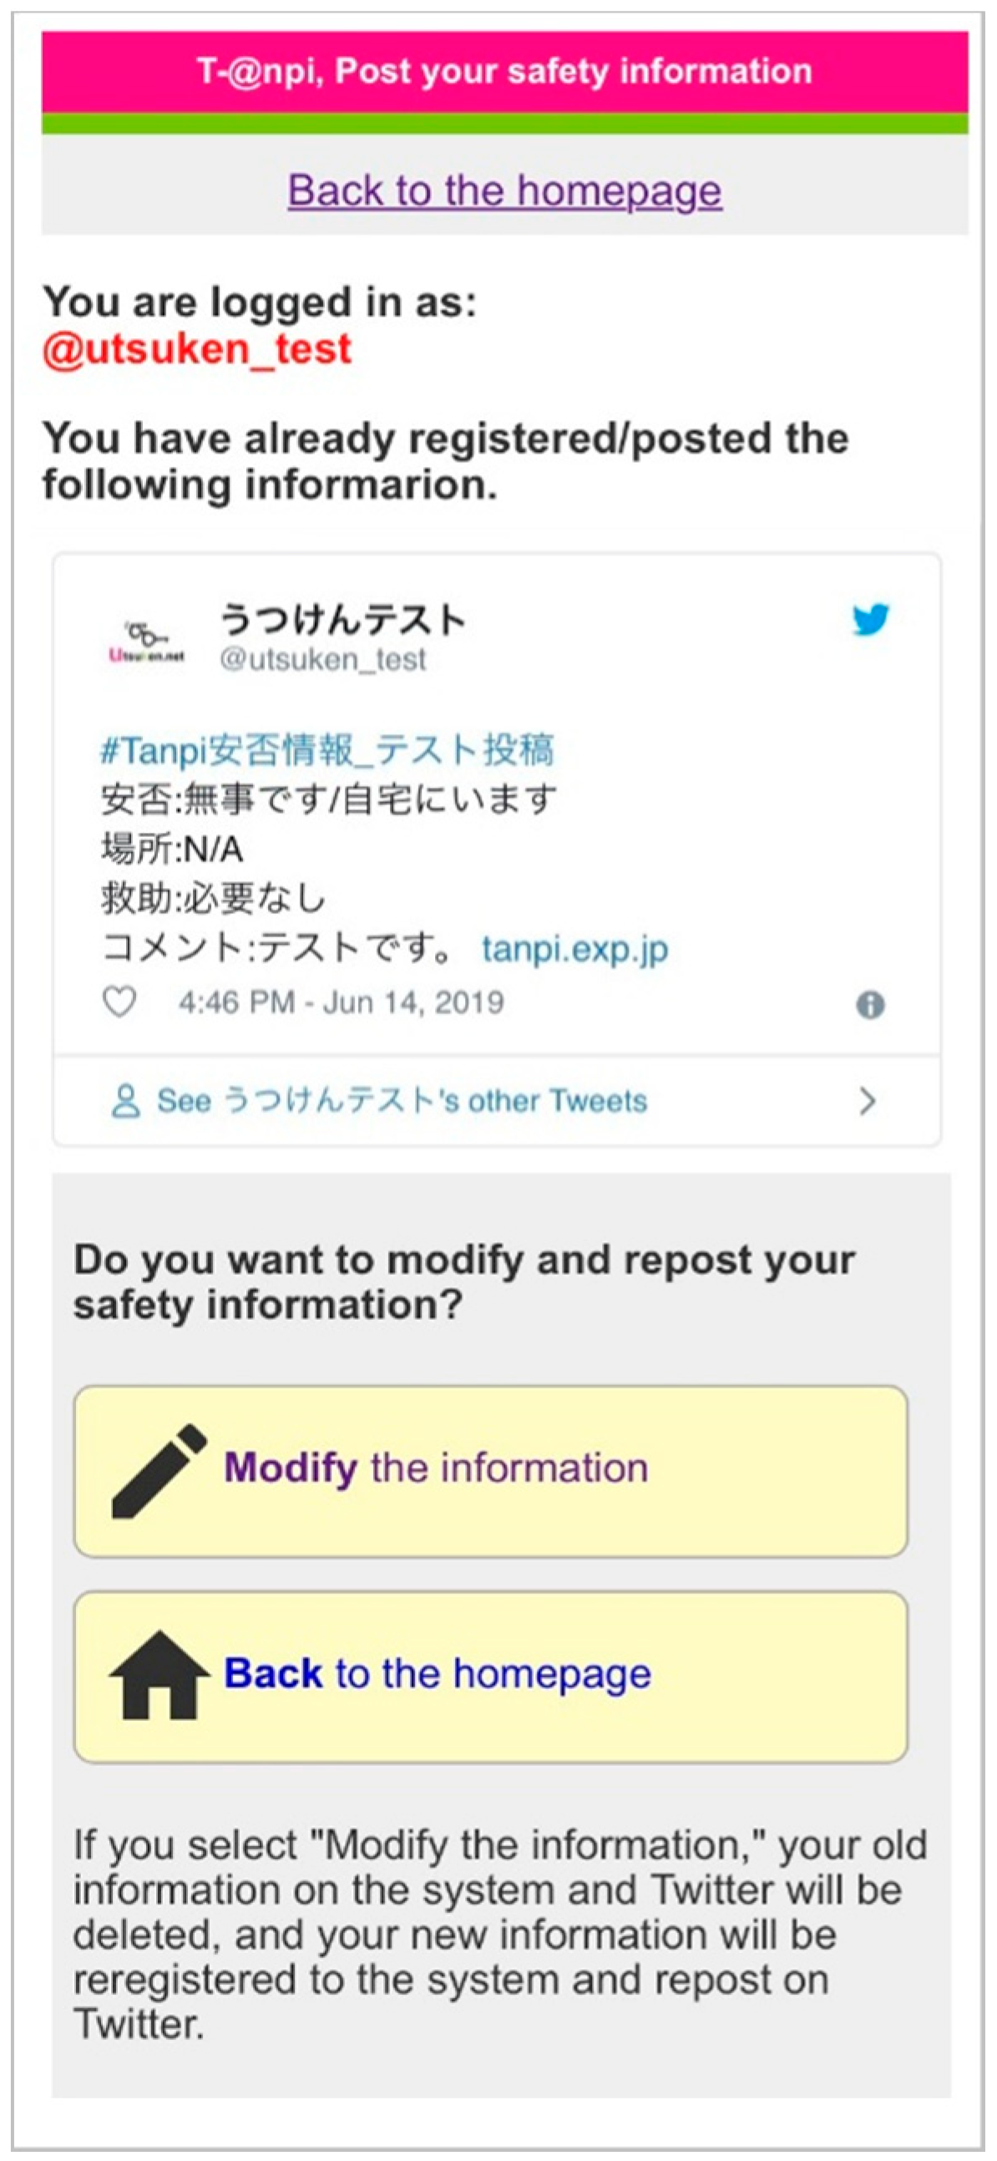
Task: Click the red @utsuken_test logged-in username
Action: 197,349
